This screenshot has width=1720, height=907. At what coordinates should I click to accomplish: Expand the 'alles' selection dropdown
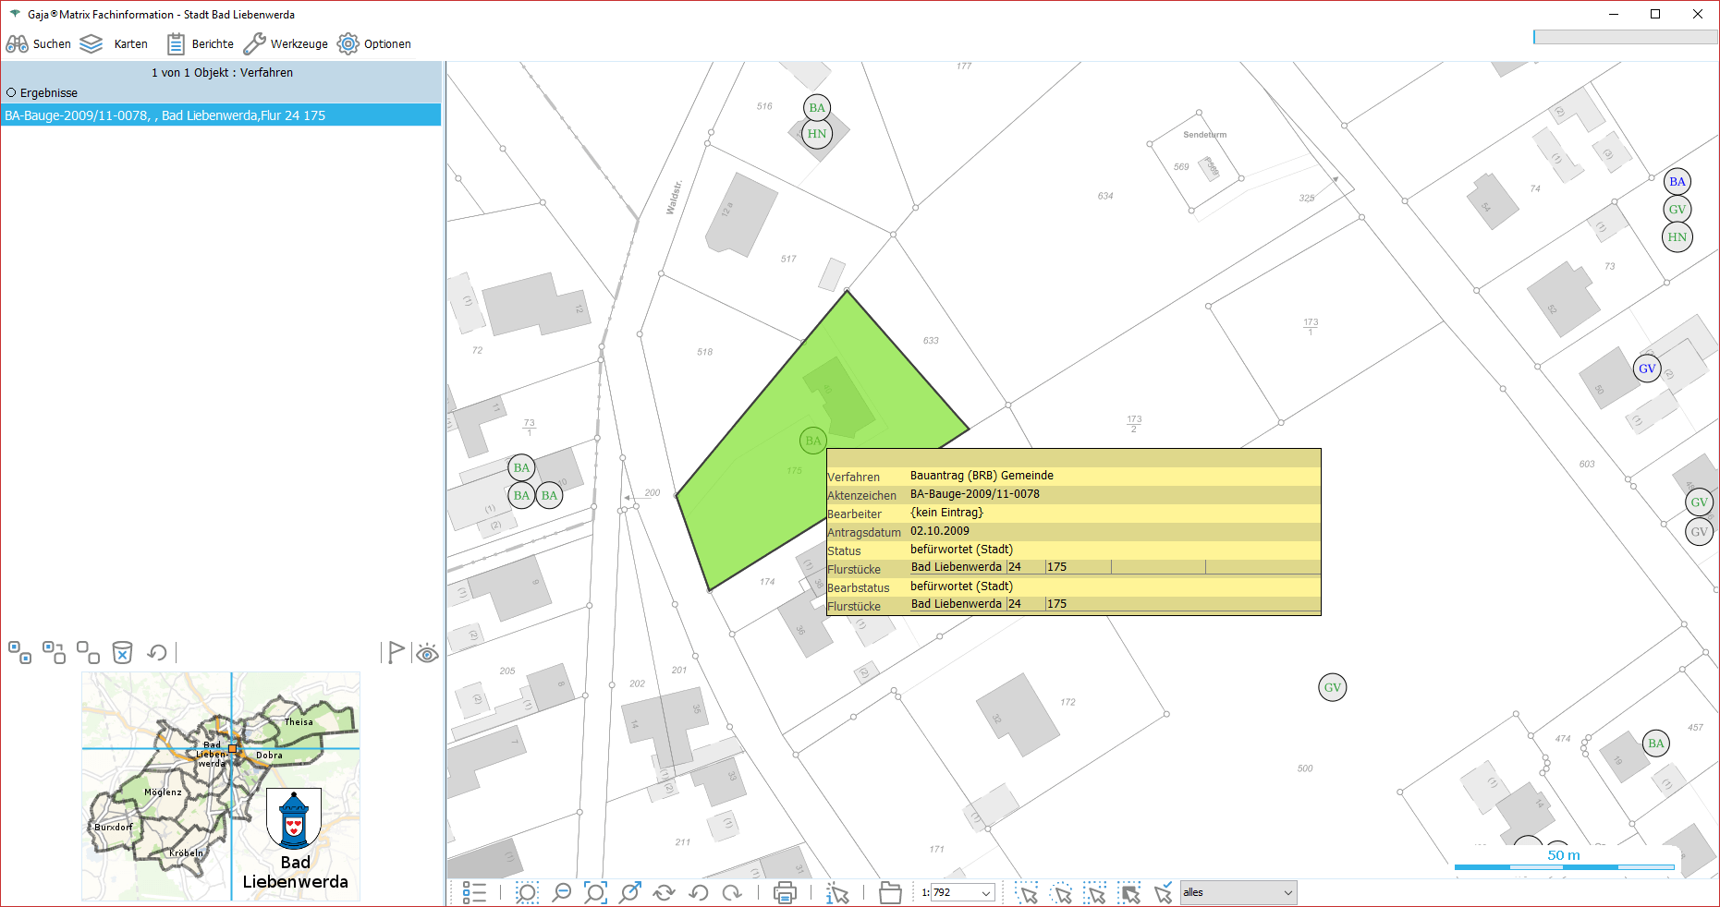pos(1287,893)
